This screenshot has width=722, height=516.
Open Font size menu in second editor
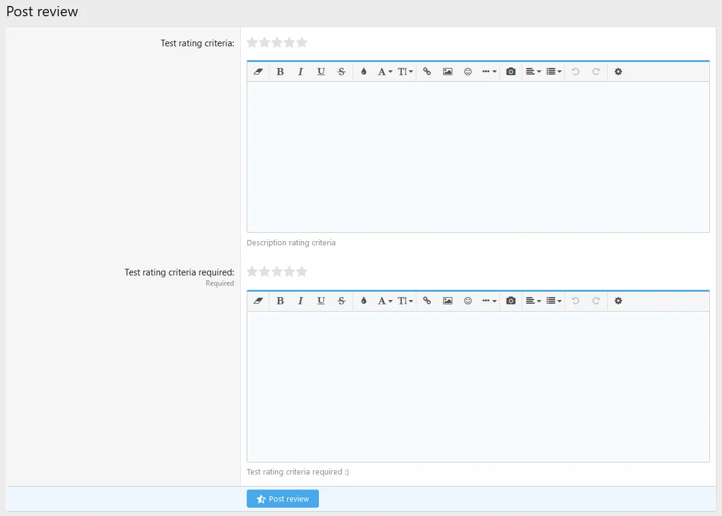coord(405,301)
